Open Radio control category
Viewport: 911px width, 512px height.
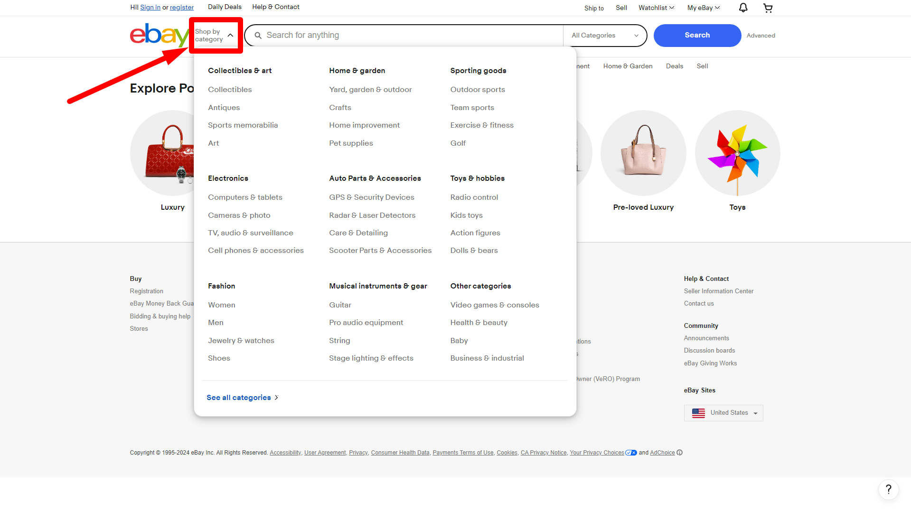click(x=474, y=197)
